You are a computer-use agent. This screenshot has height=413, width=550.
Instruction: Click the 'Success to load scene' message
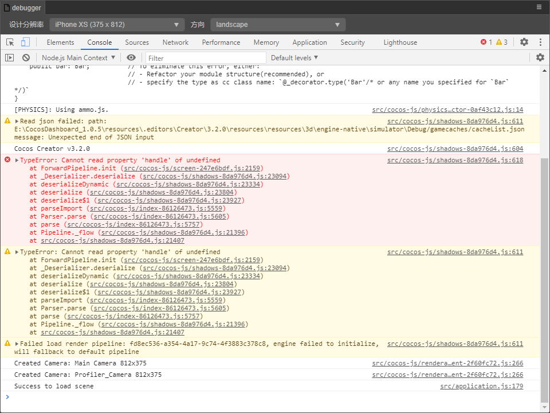coord(54,386)
